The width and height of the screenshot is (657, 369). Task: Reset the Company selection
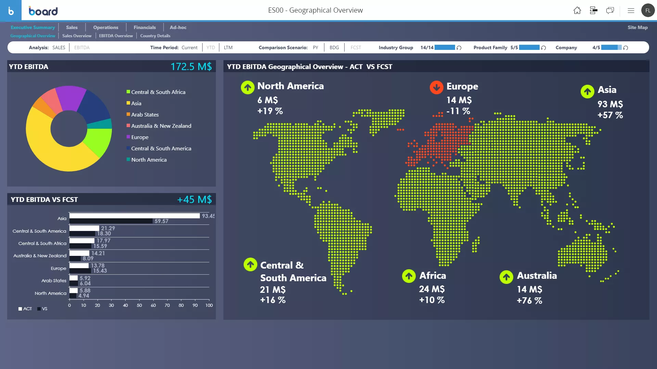pyautogui.click(x=626, y=48)
